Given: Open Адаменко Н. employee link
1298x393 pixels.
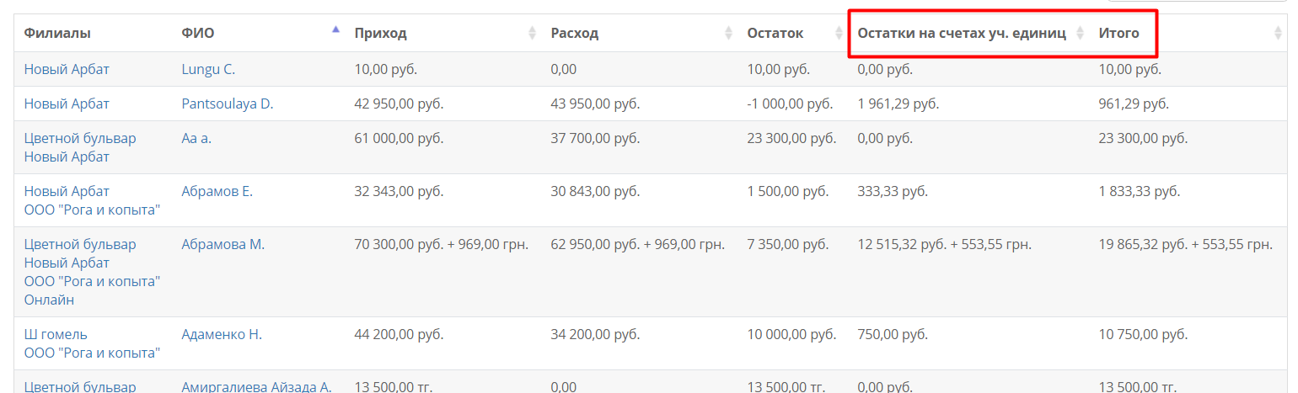Looking at the screenshot, I should pos(222,334).
